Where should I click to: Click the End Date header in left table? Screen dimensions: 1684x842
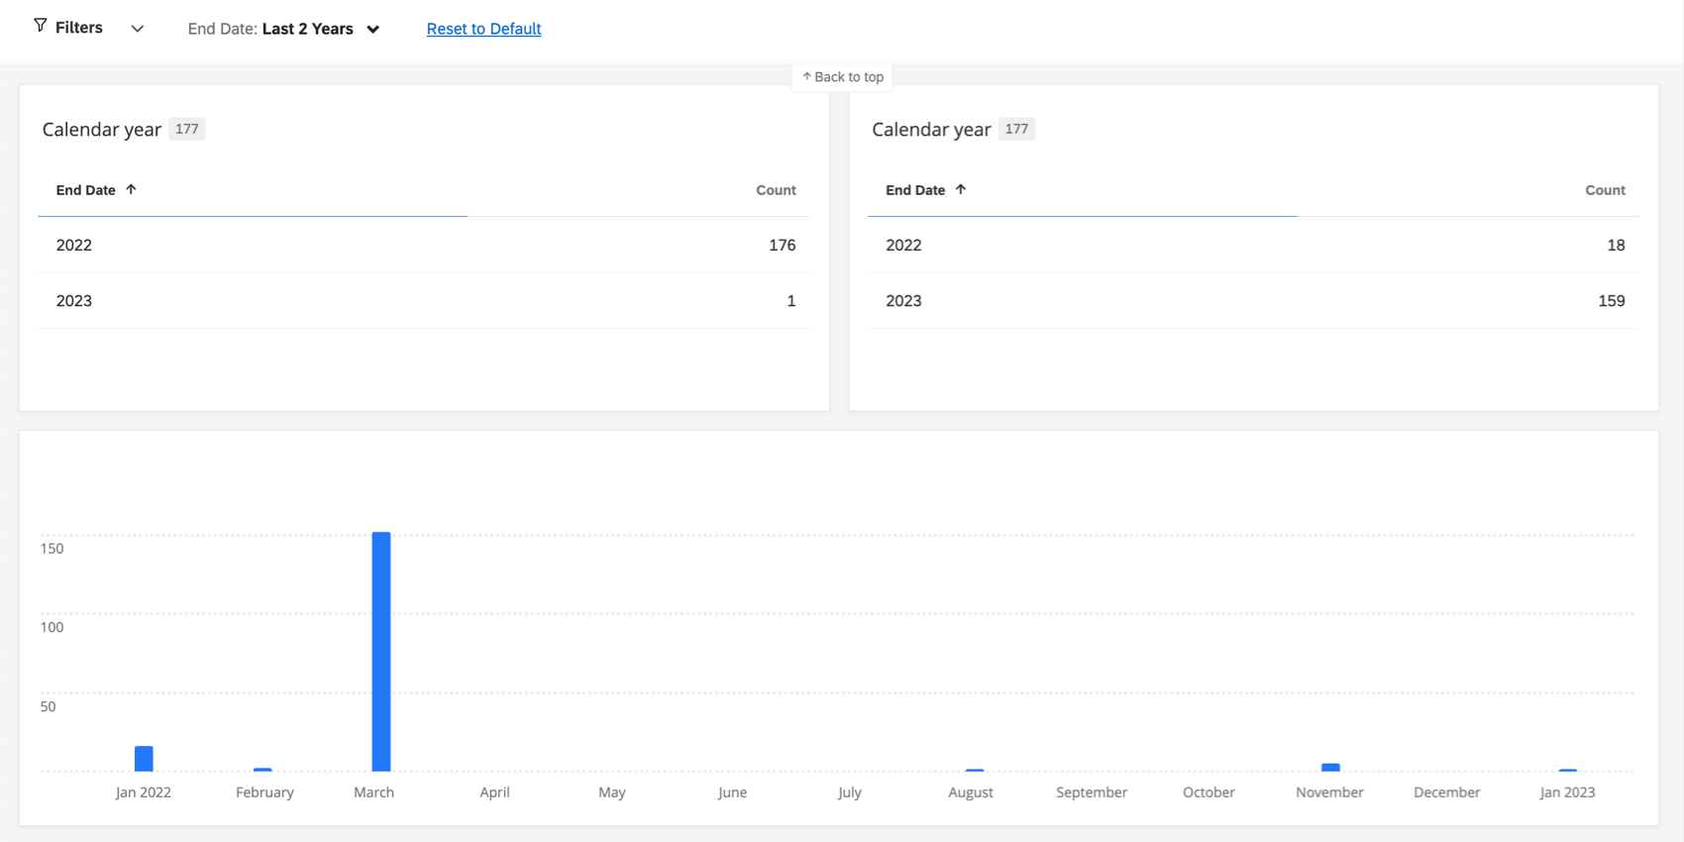85,190
